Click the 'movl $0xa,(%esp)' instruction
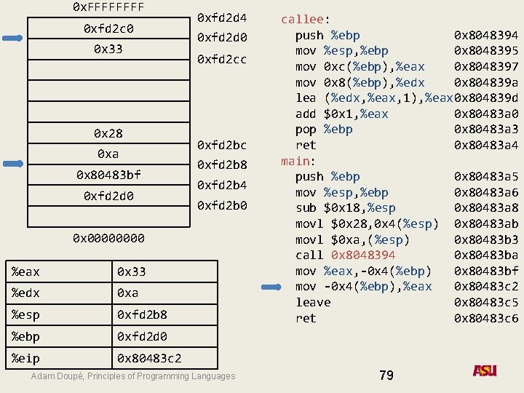Viewport: 524px width, 393px height. coord(352,240)
